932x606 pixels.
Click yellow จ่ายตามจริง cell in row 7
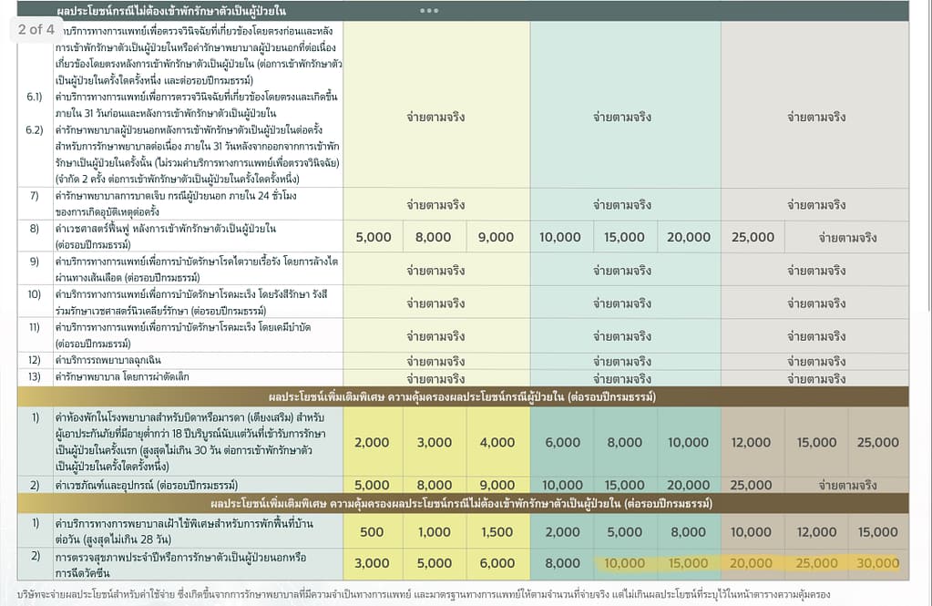point(435,203)
